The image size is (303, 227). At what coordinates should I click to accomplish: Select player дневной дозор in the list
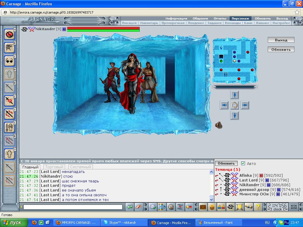click(254, 189)
